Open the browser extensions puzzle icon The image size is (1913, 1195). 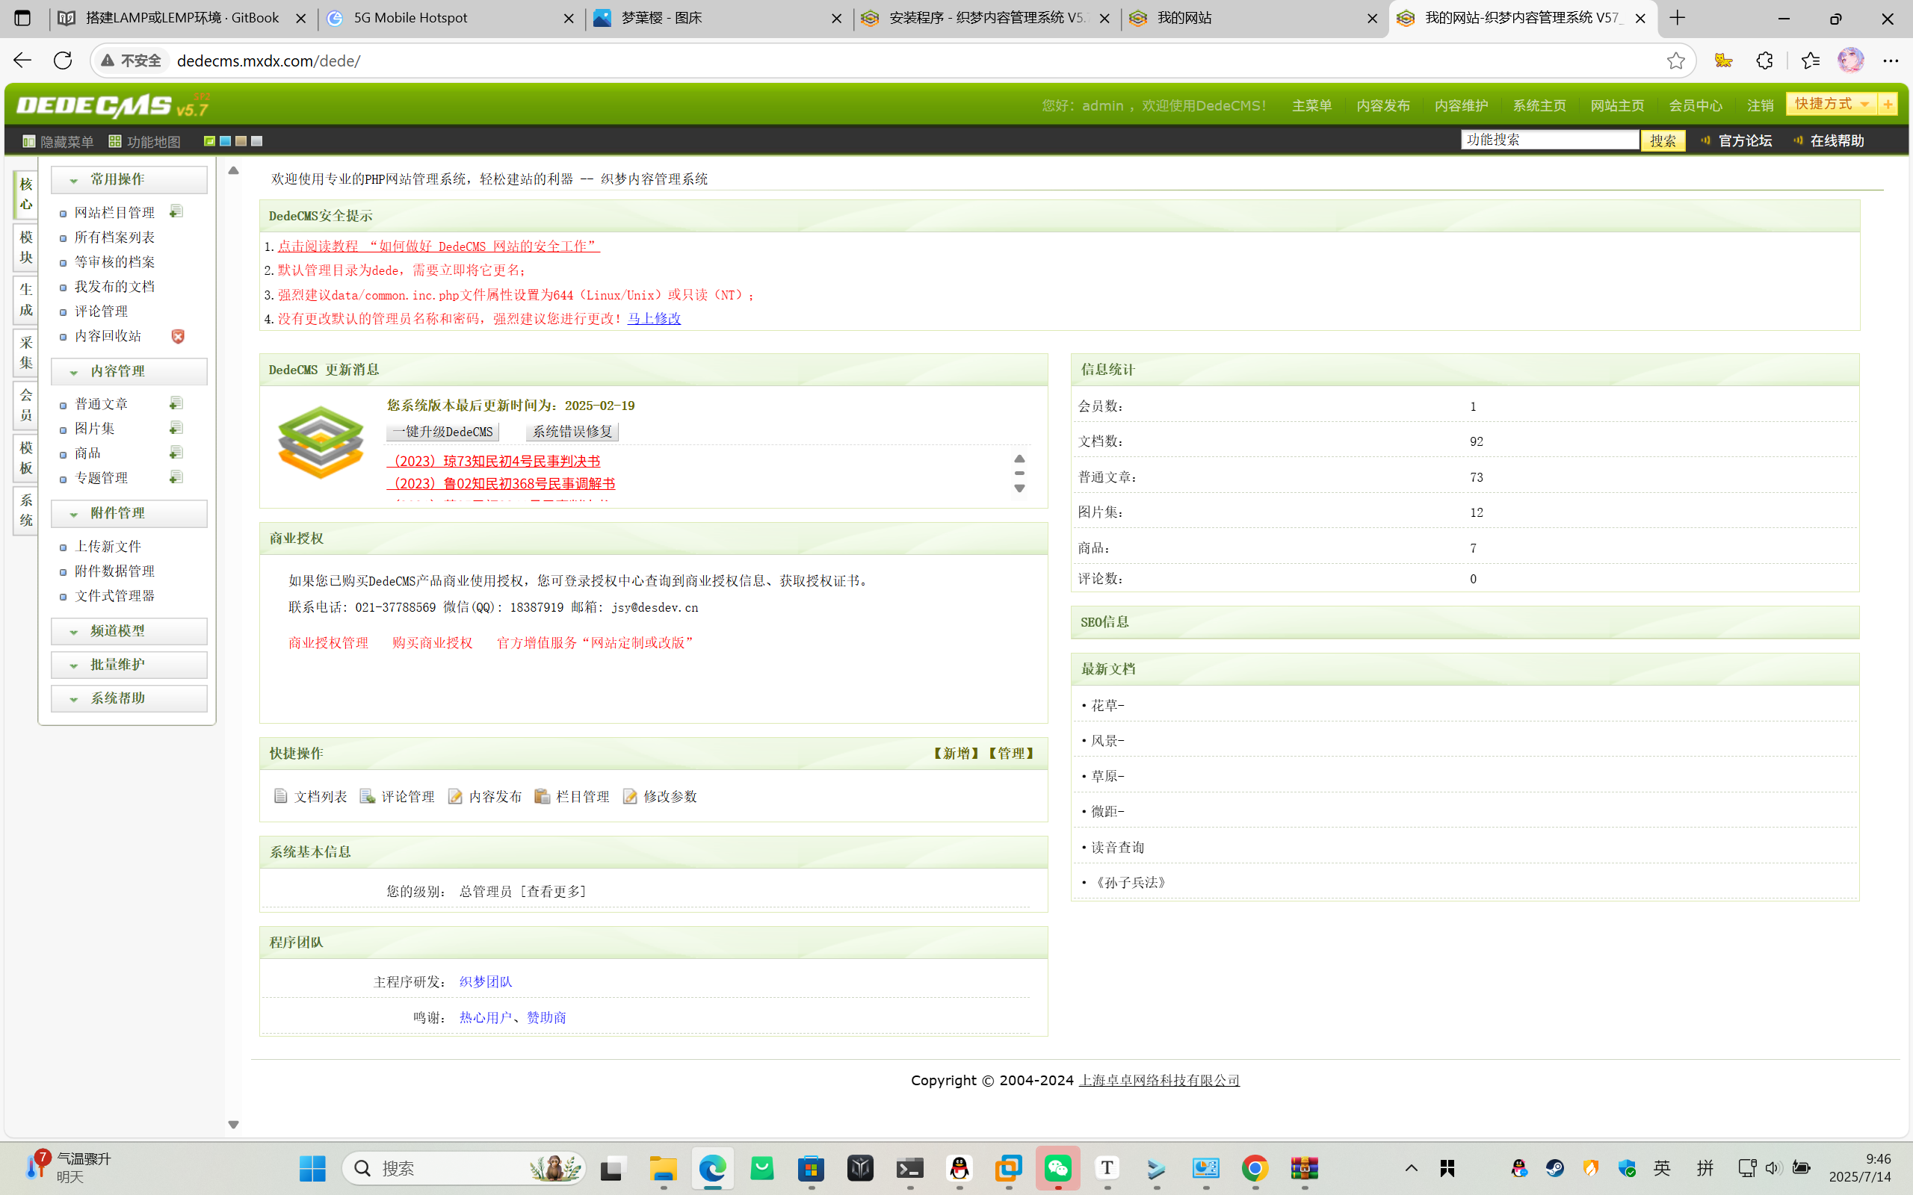point(1764,60)
